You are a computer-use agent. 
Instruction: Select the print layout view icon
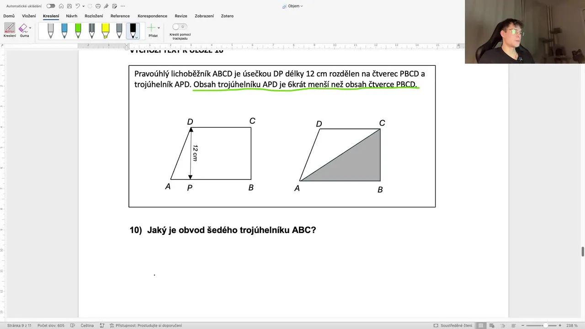click(481, 325)
